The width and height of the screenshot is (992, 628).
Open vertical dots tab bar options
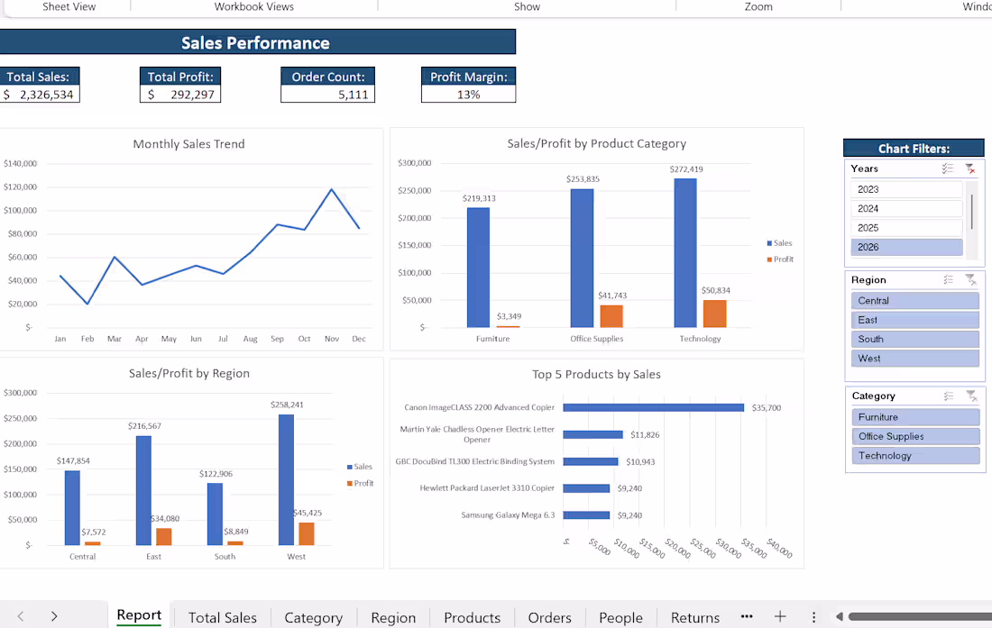point(813,616)
